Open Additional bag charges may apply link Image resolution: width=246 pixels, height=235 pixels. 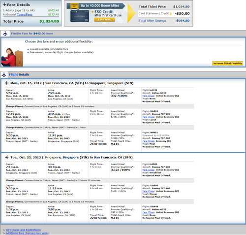click(27, 233)
